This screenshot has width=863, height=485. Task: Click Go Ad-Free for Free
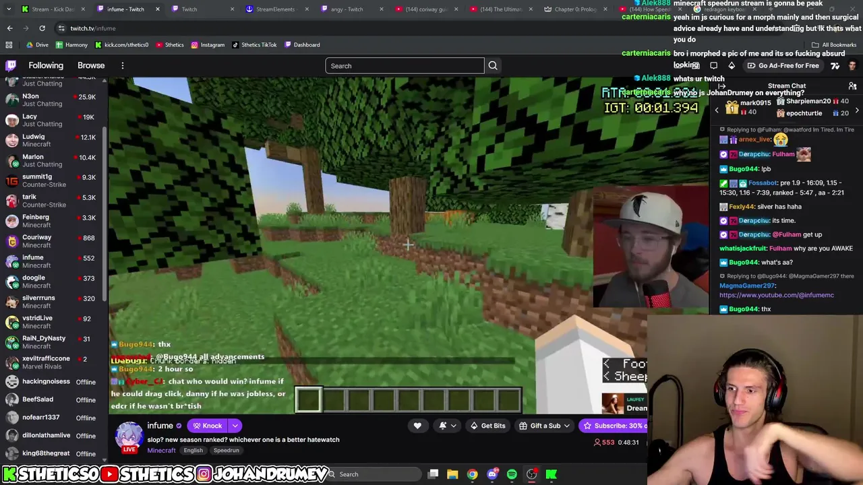pos(783,65)
